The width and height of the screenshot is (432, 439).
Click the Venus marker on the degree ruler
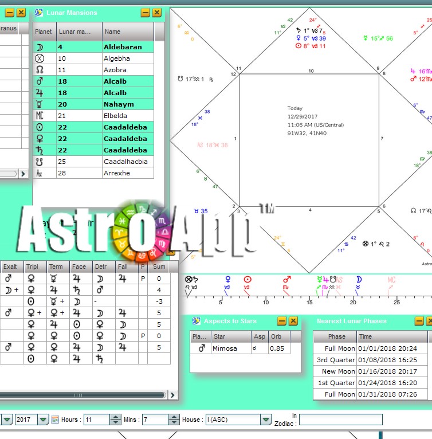pyautogui.click(x=227, y=280)
